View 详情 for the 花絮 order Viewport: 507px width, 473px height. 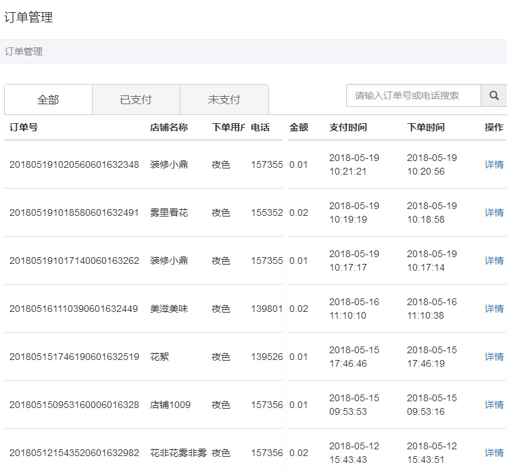(x=493, y=357)
